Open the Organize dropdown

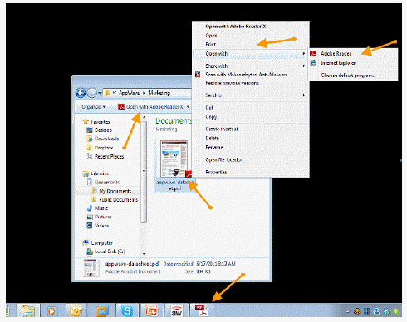(x=94, y=107)
